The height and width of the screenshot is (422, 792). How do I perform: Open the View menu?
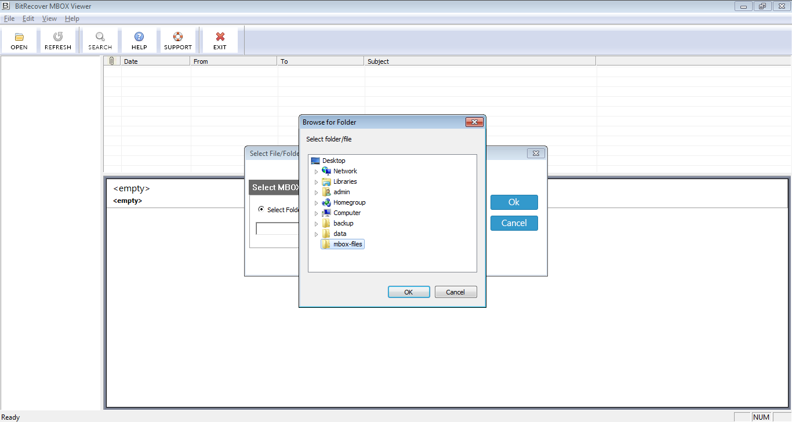point(49,19)
